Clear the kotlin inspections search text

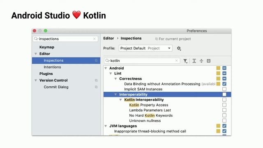[x=176, y=60]
